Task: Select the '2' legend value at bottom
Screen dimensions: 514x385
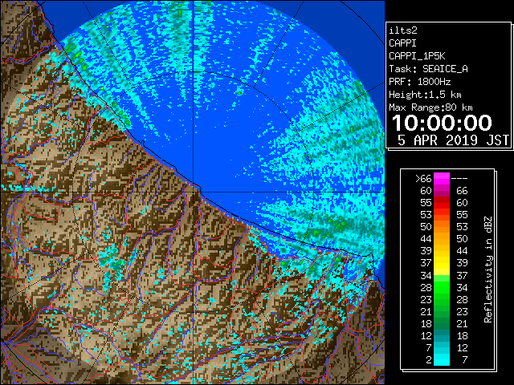Action: [429, 360]
